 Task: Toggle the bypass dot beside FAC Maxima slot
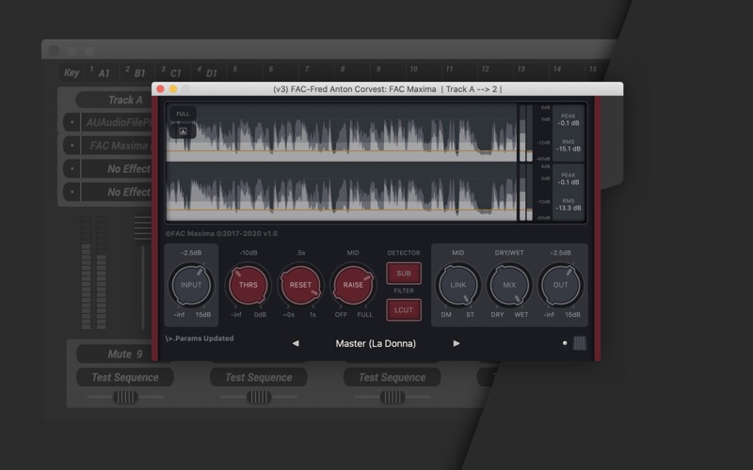click(x=72, y=146)
